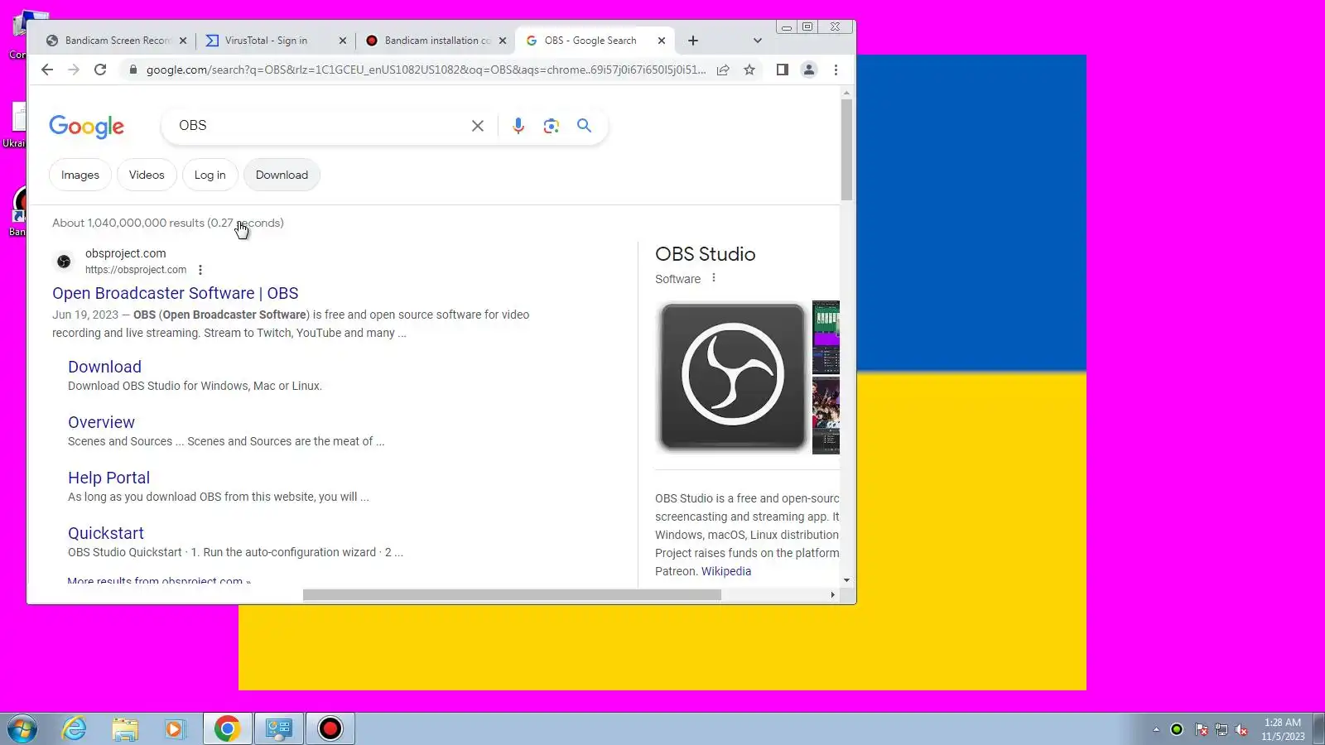
Task: Open the Control Panel taskbar button
Action: pos(279,728)
